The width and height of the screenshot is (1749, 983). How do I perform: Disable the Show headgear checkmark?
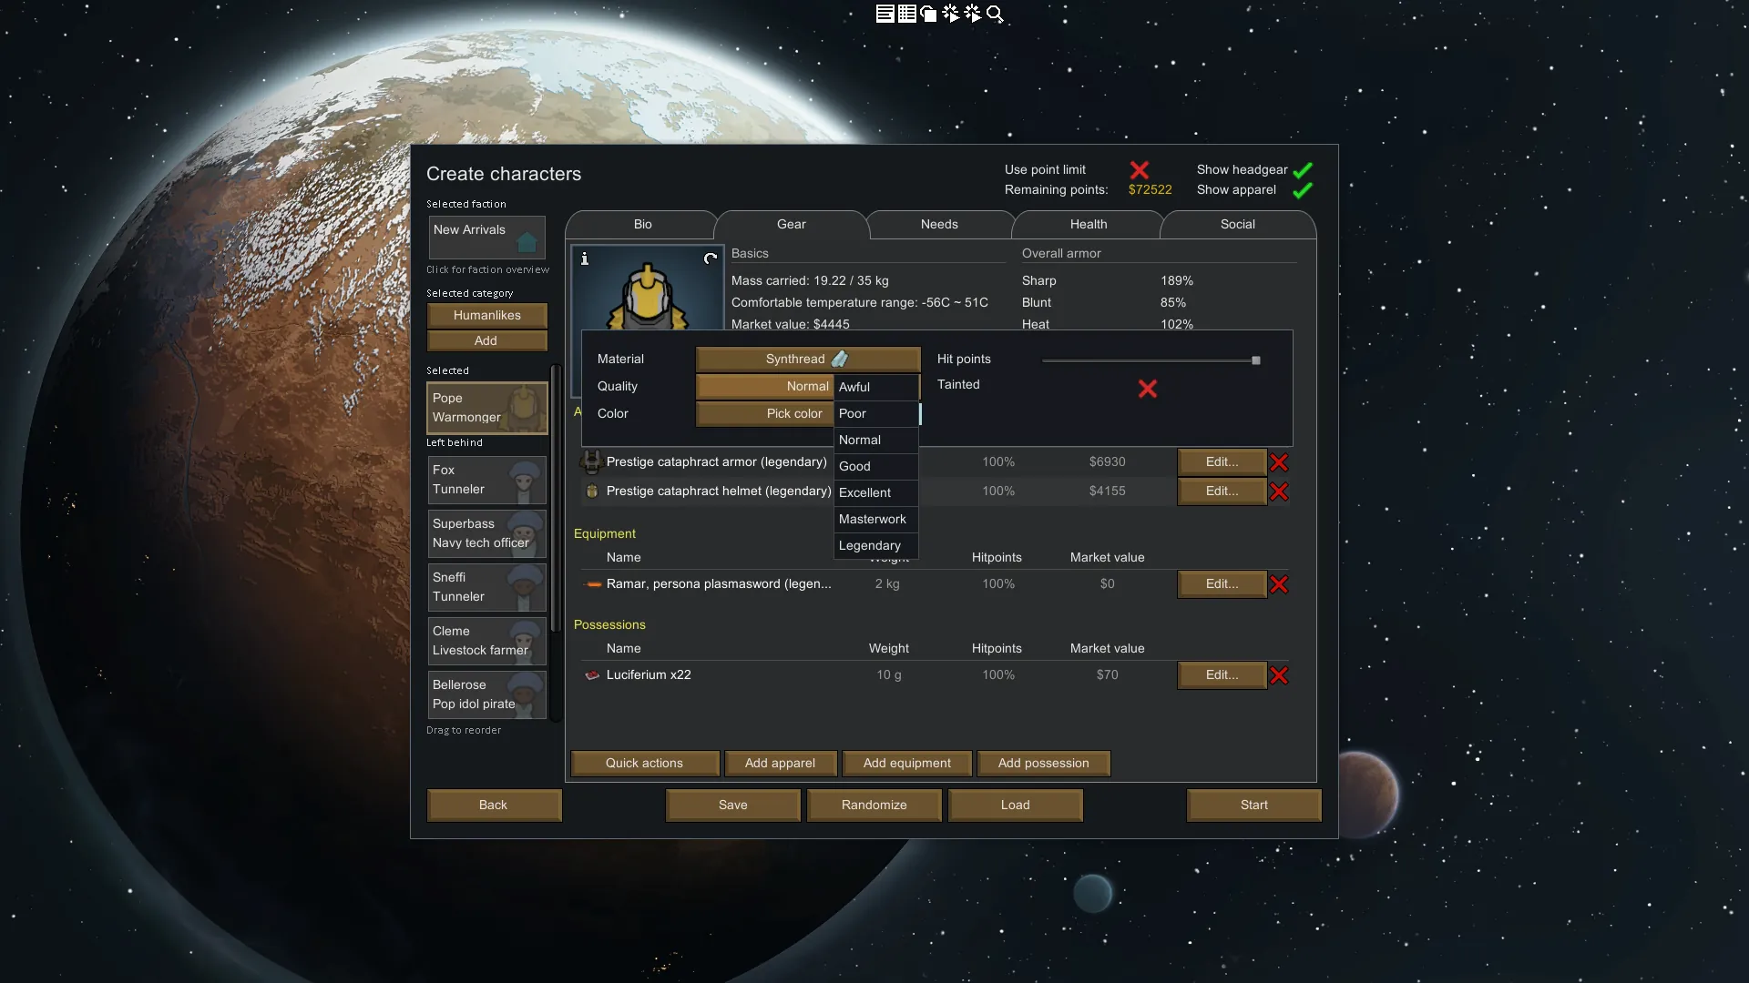click(1303, 170)
